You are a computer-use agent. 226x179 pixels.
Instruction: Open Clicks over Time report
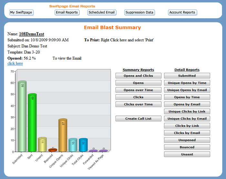coord(139,104)
